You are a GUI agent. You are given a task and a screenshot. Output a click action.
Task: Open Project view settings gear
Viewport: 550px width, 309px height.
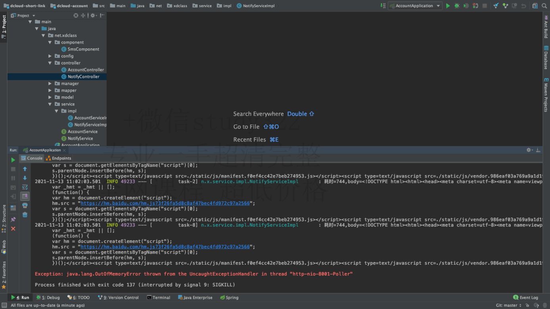coord(92,15)
